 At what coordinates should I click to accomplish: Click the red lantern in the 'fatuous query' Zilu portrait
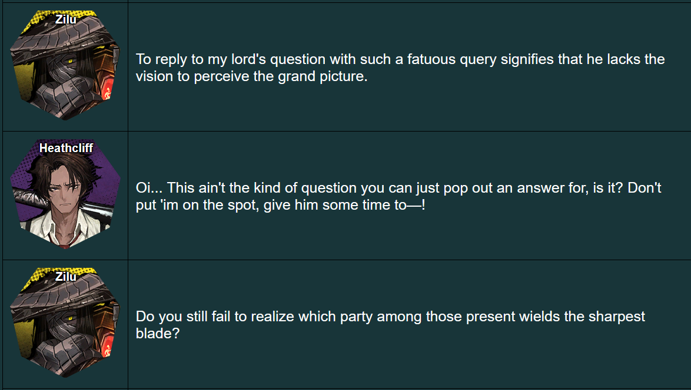pyautogui.click(x=107, y=92)
